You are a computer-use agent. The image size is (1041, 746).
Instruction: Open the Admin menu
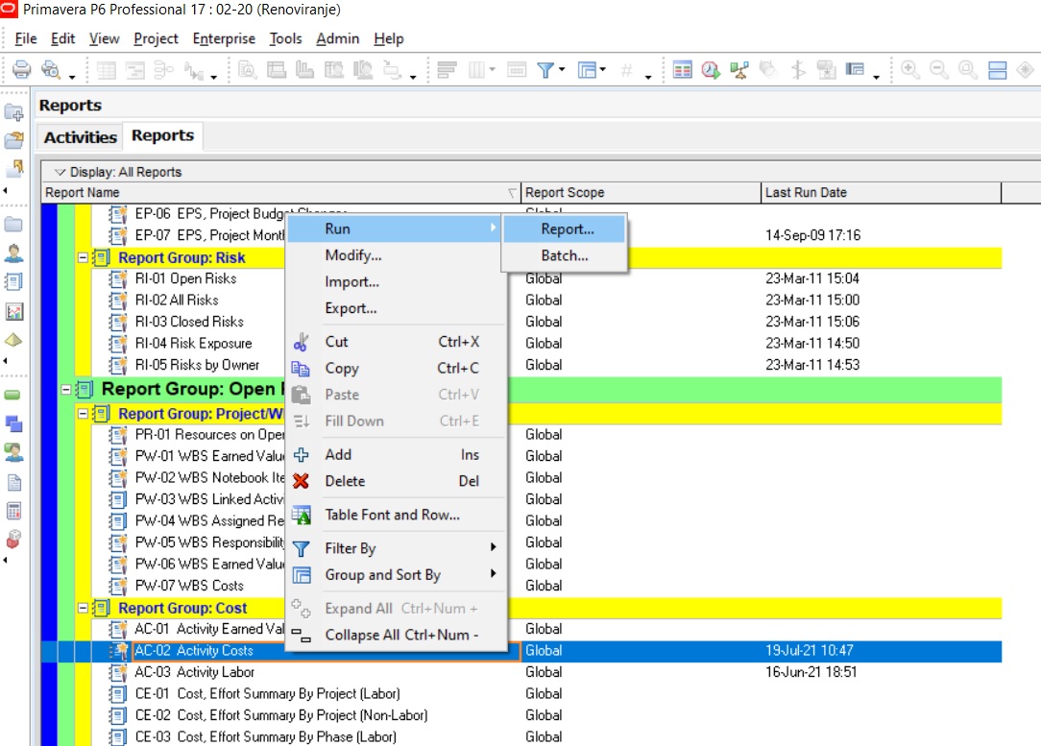tap(337, 38)
